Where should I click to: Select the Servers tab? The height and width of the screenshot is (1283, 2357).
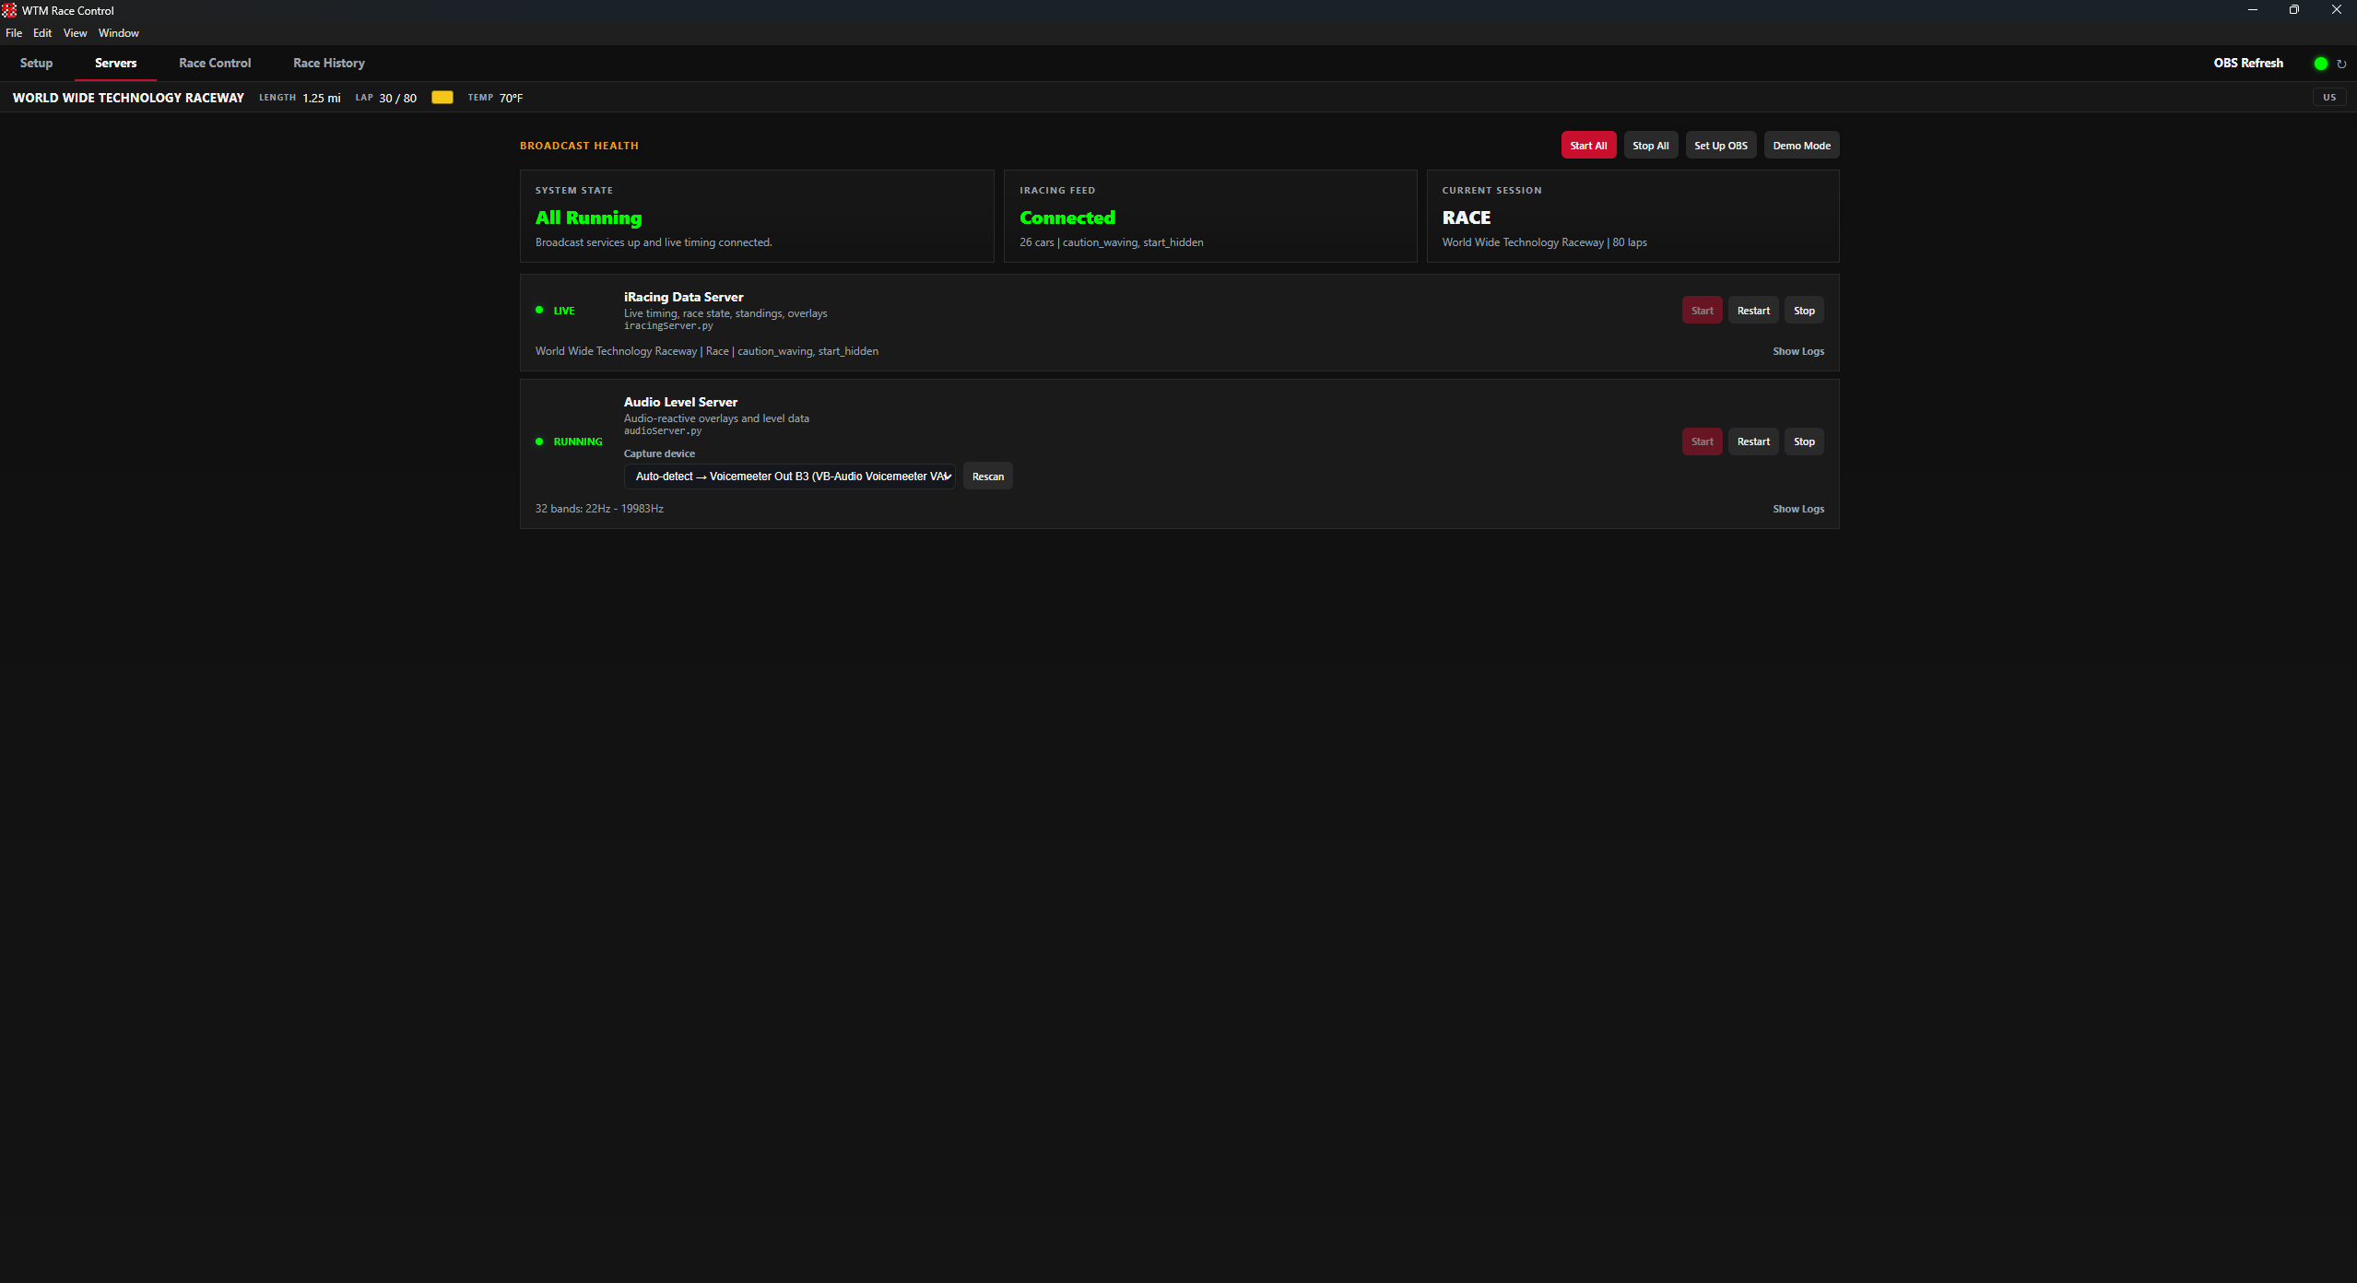[116, 63]
